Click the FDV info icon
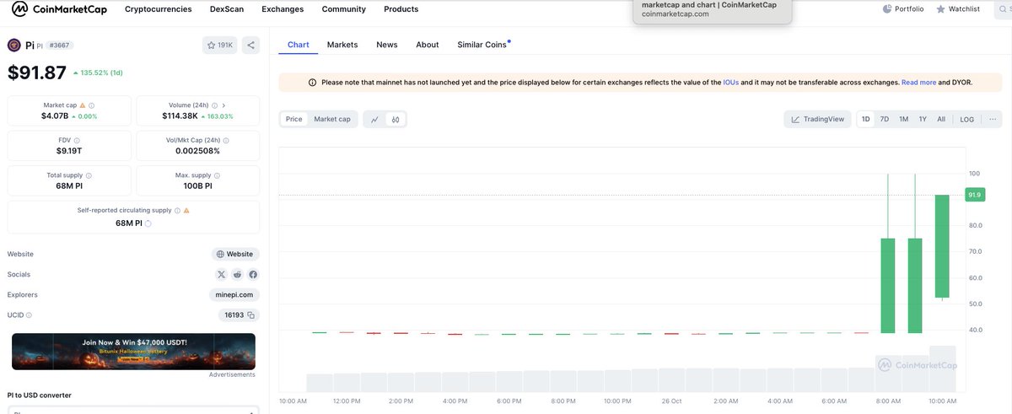The image size is (1012, 414). [x=77, y=140]
